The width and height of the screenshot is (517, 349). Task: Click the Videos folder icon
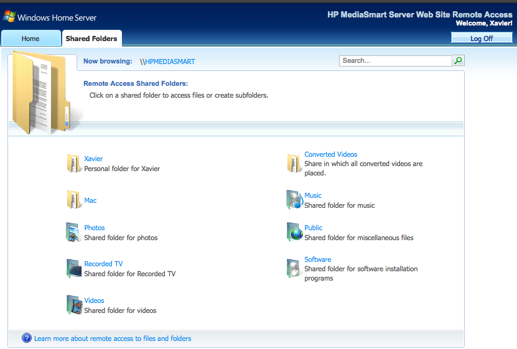click(x=74, y=305)
